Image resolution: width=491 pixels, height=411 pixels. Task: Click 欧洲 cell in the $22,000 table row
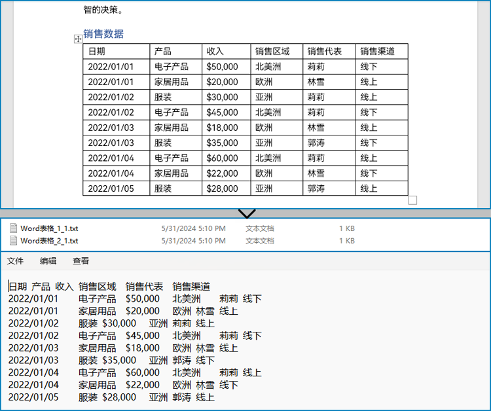[x=276, y=173]
